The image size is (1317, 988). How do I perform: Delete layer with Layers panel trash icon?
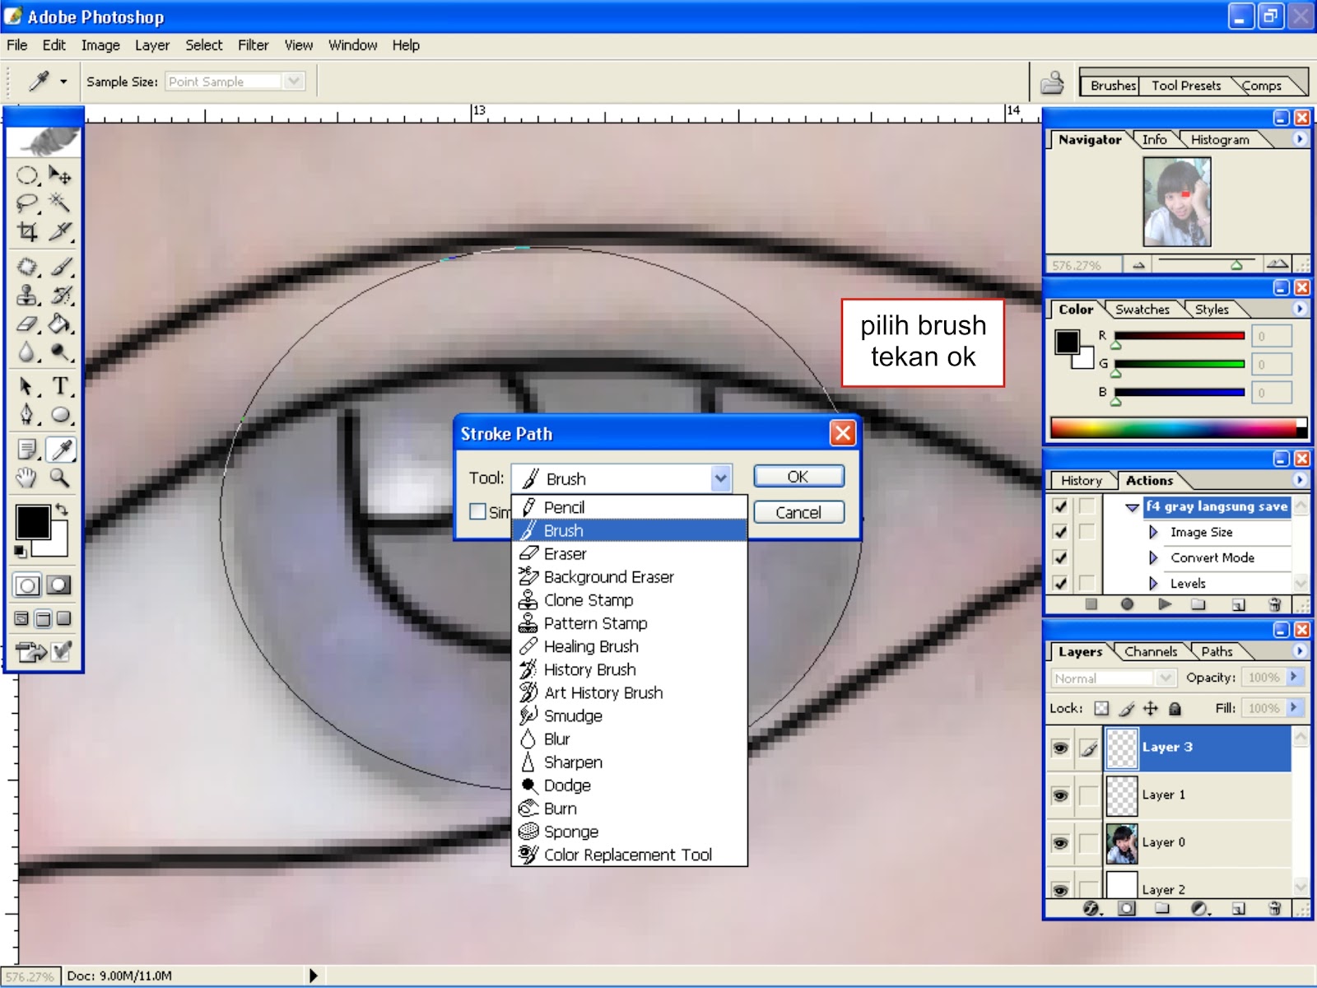tap(1274, 908)
